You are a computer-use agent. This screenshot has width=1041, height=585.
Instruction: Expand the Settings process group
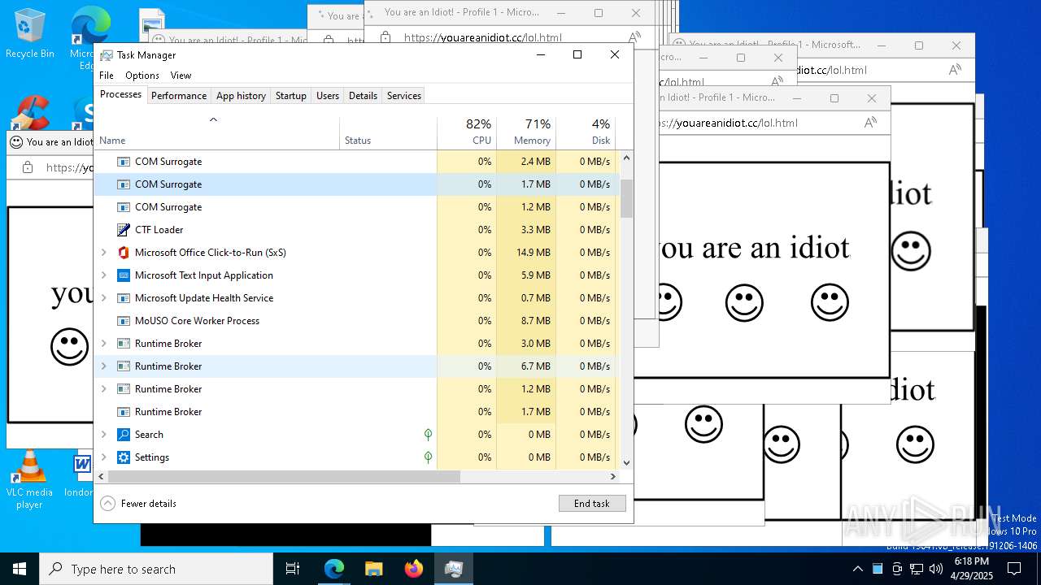coord(103,457)
